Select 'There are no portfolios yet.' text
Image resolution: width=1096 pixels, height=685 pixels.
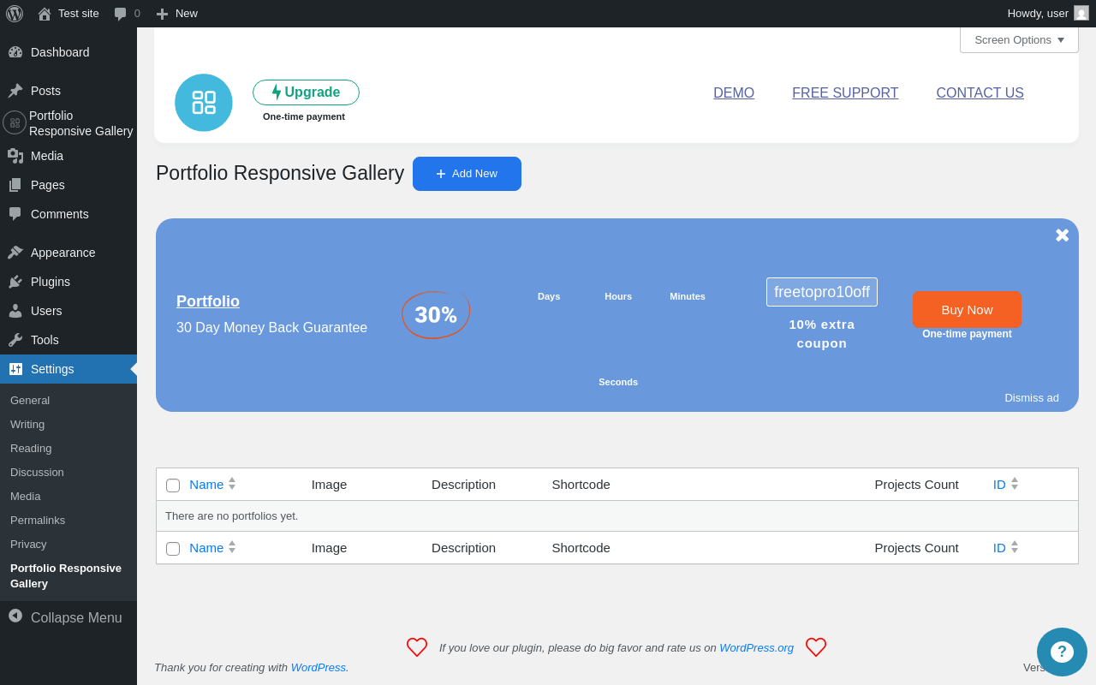coord(231,515)
